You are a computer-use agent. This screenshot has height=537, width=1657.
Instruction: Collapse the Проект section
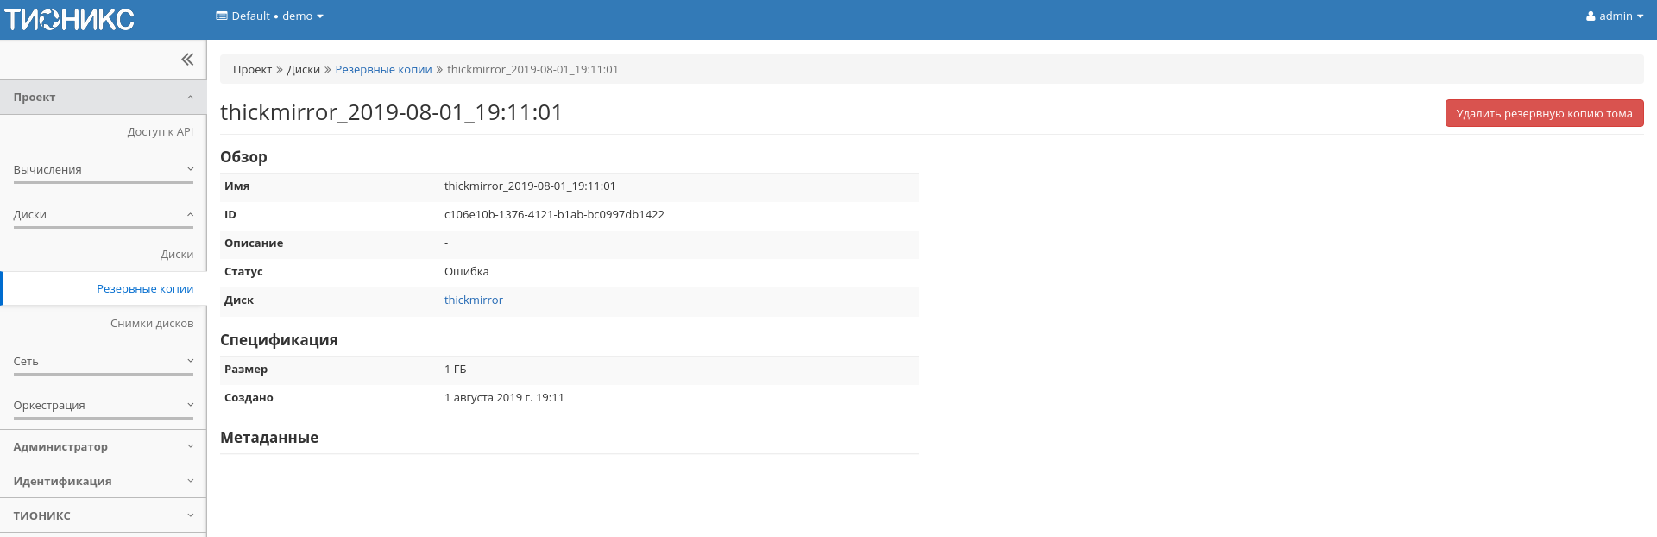(103, 98)
